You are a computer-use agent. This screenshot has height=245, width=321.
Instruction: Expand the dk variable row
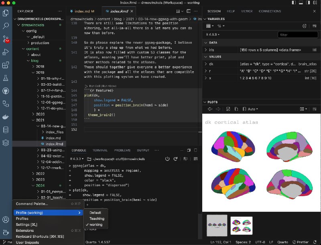(206, 64)
